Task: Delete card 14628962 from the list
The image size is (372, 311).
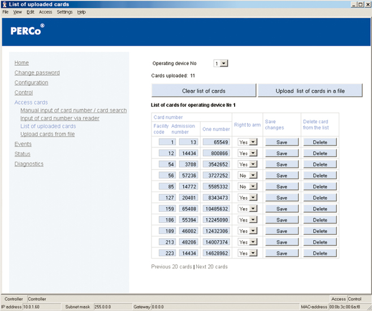Action: pyautogui.click(x=320, y=253)
